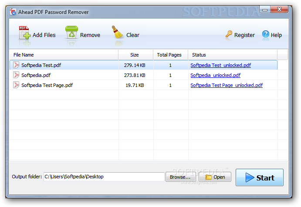
Task: Click the Register key icon
Action: [229, 34]
